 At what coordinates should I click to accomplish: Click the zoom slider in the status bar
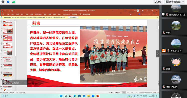[145, 92]
